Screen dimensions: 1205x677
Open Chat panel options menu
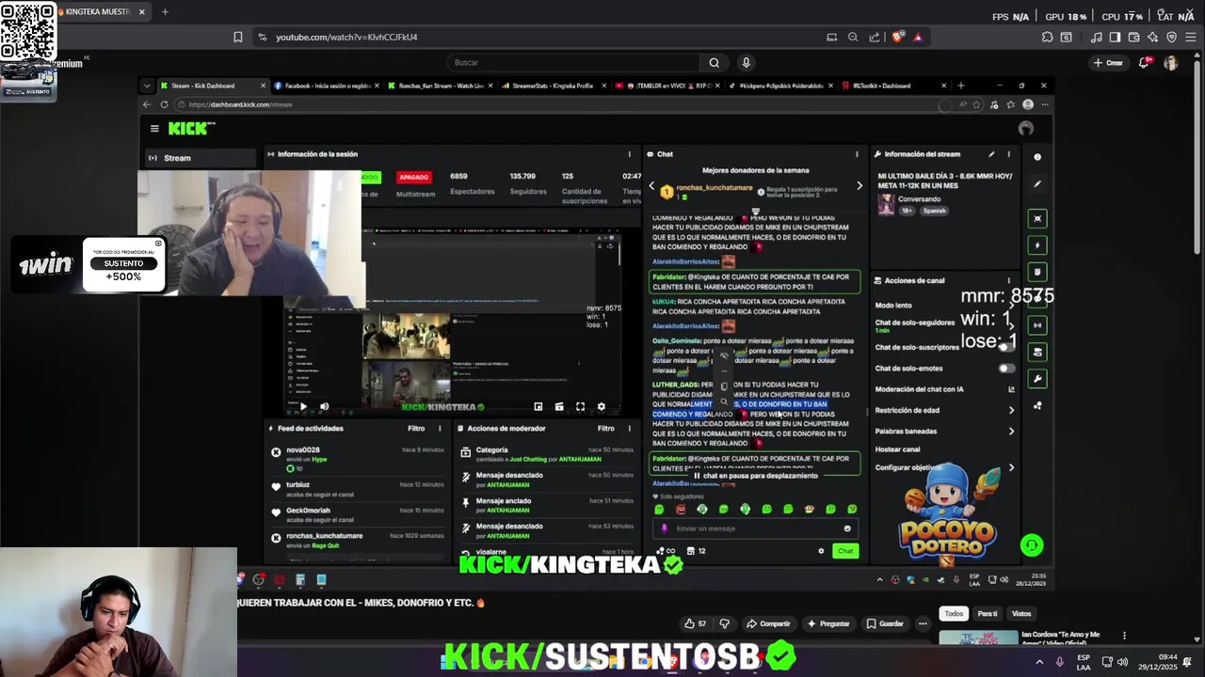(x=857, y=154)
